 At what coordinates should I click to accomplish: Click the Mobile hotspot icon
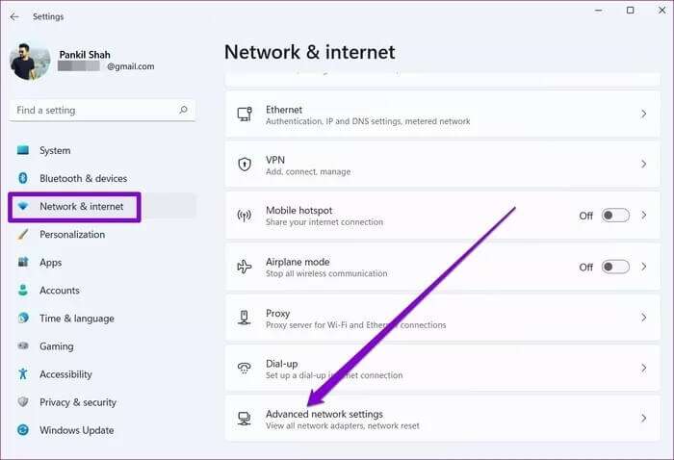pyautogui.click(x=245, y=216)
